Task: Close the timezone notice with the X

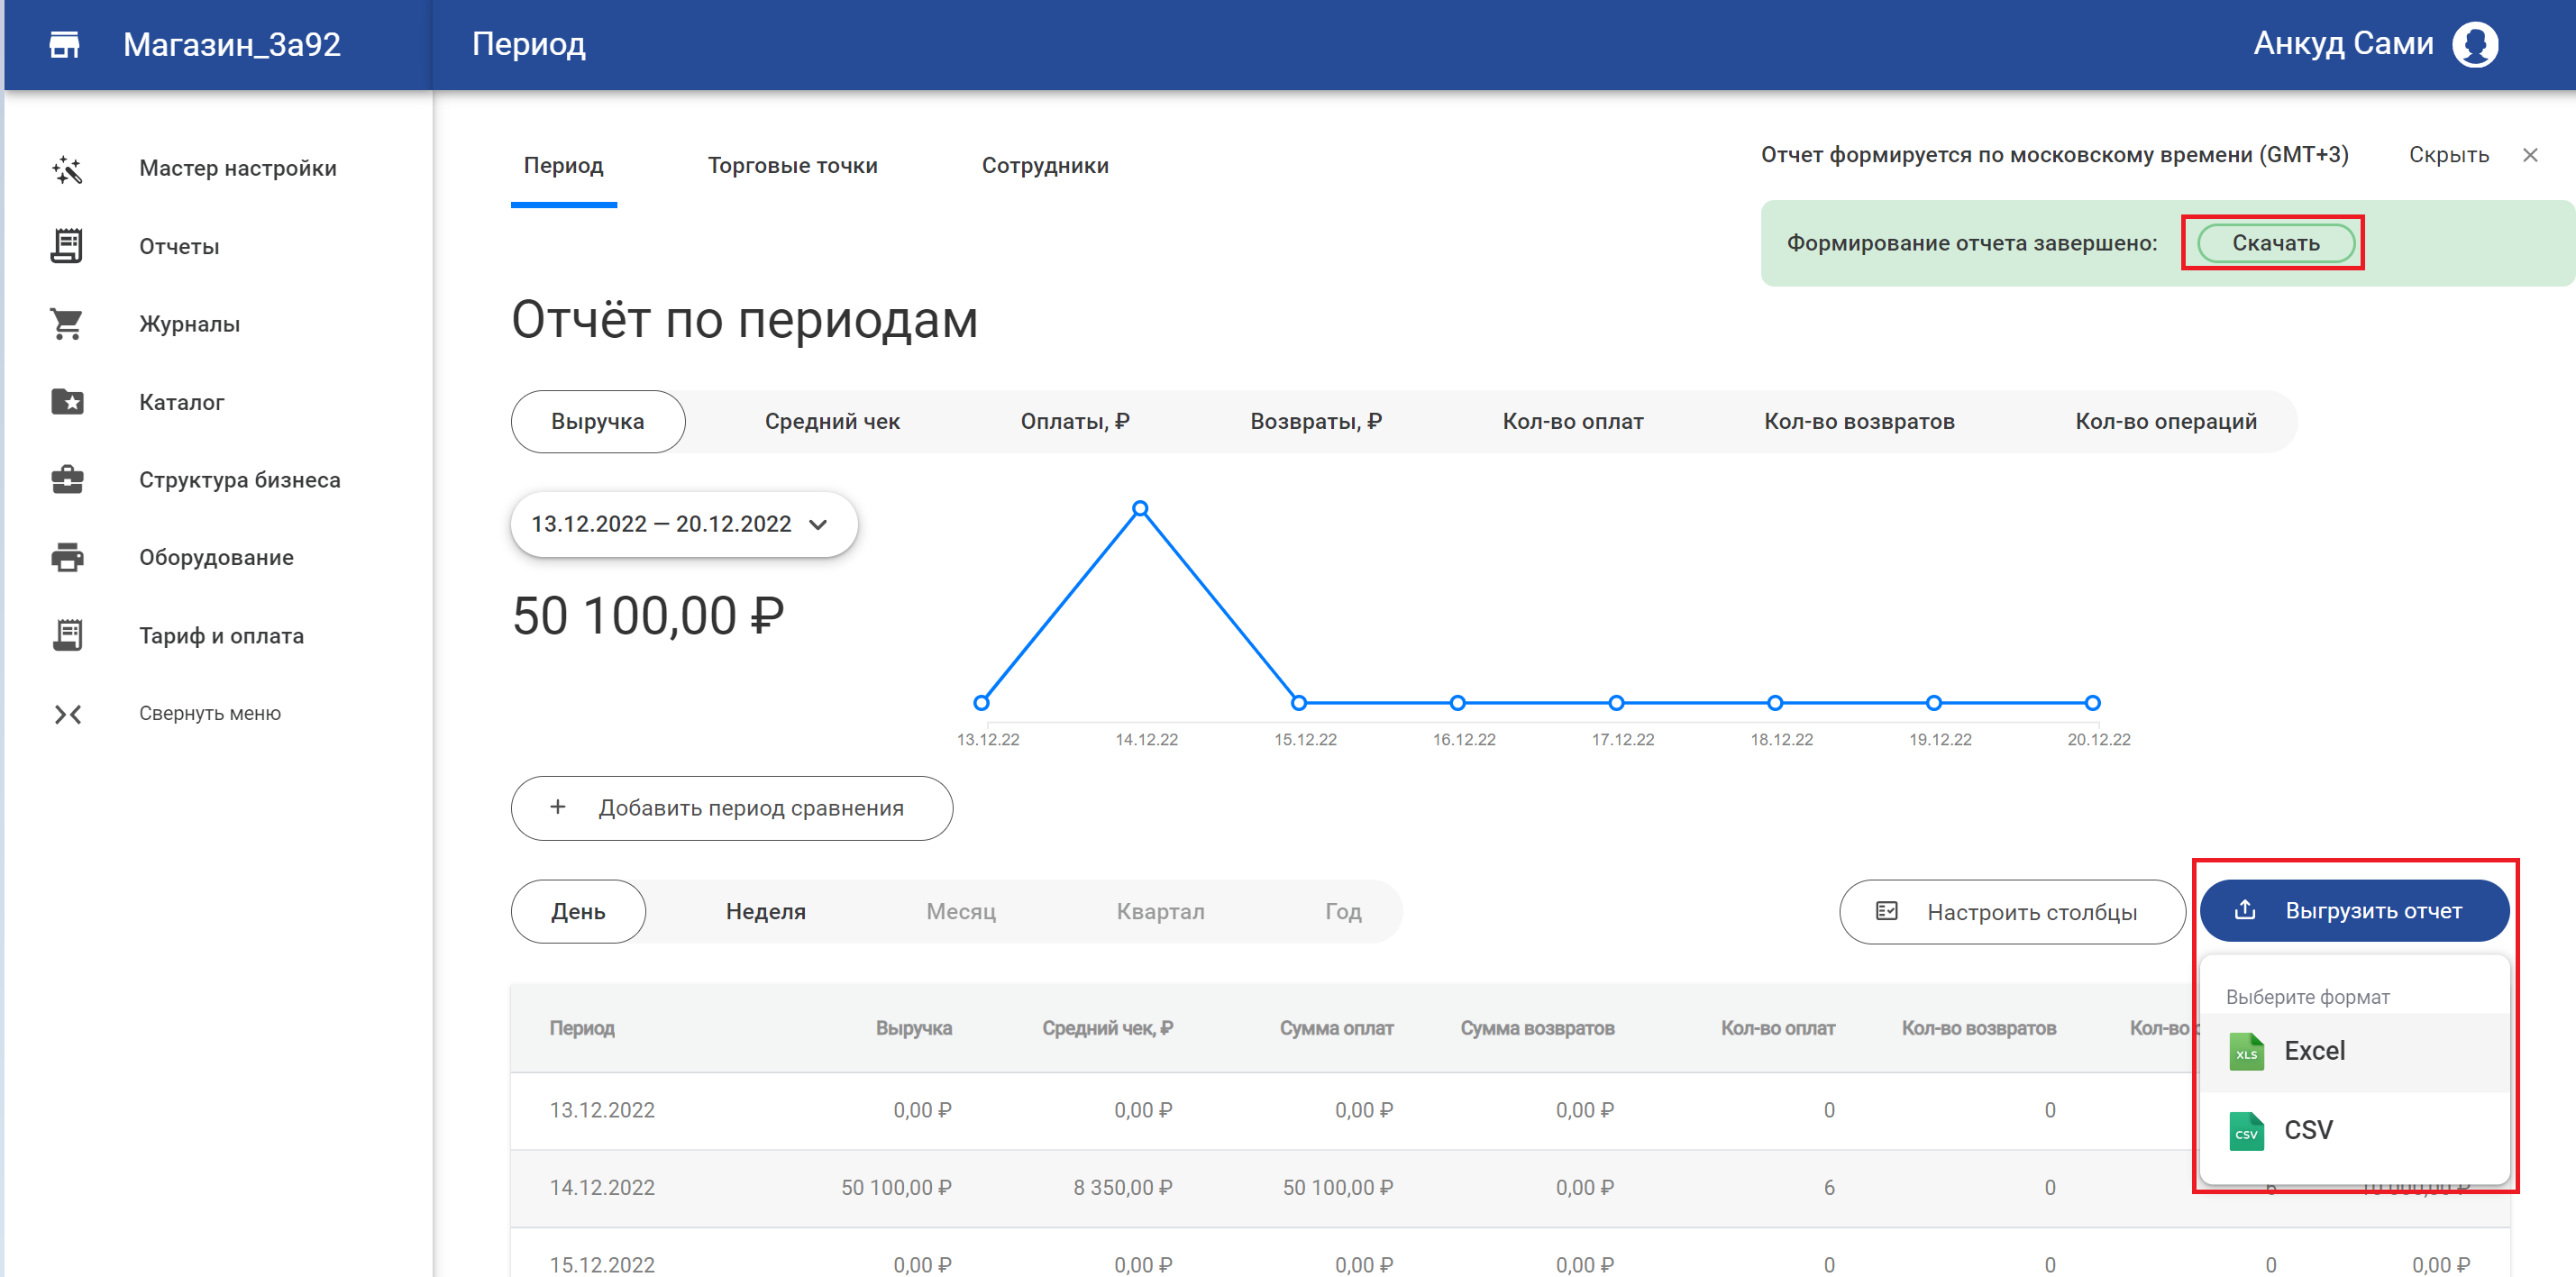Action: [x=2530, y=155]
